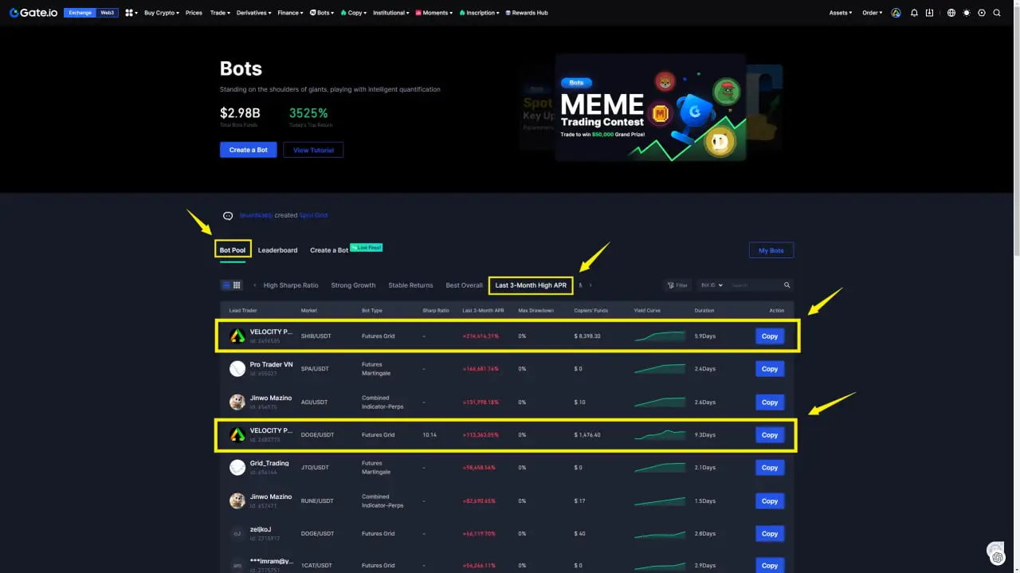Screen dimensions: 1020x573
Task: Click the chat bubble announcement icon
Action: [x=228, y=215]
